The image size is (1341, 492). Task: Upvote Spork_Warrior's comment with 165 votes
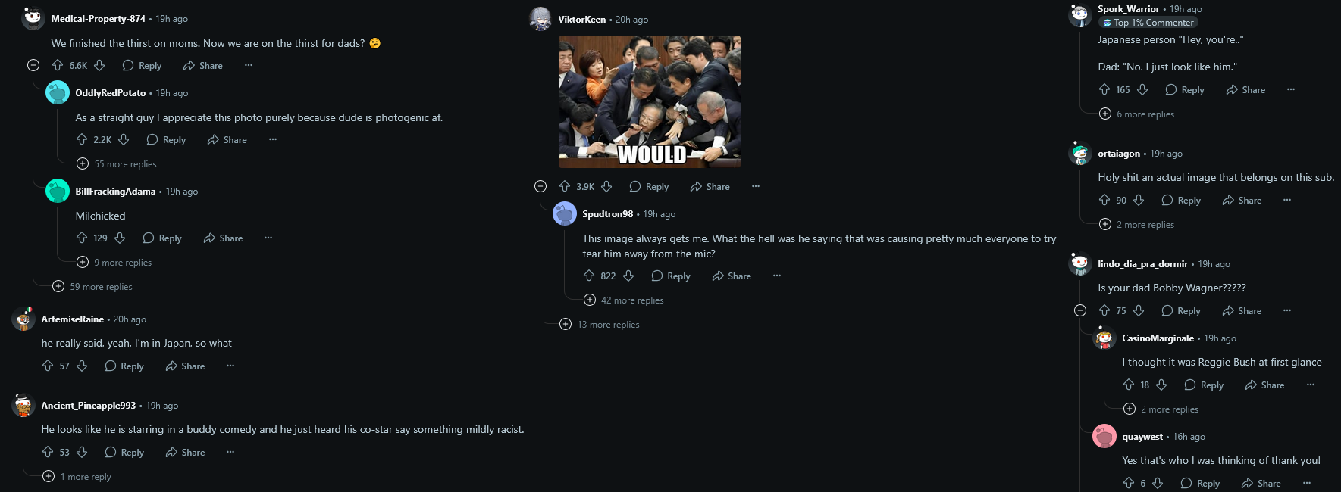pos(1104,90)
